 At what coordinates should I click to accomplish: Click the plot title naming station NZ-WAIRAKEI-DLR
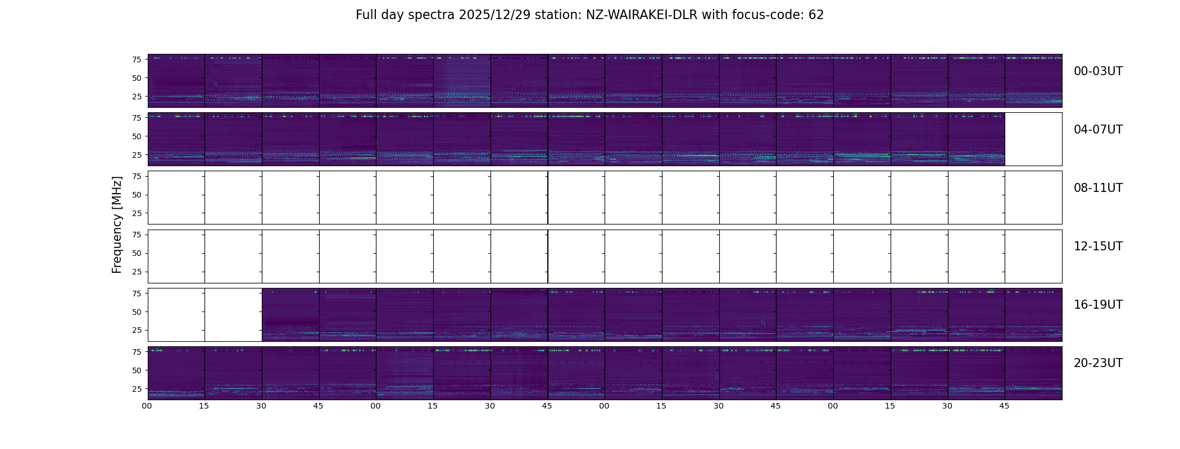(x=589, y=15)
